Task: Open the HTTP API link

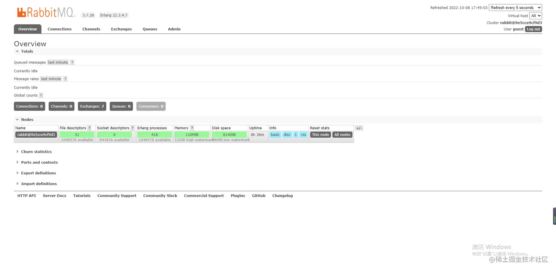Action: [26, 196]
